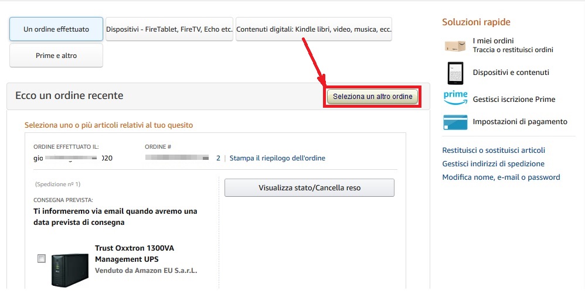Click the Gestisci iscrizione Prime link
This screenshot has width=585, height=301.
pos(514,100)
